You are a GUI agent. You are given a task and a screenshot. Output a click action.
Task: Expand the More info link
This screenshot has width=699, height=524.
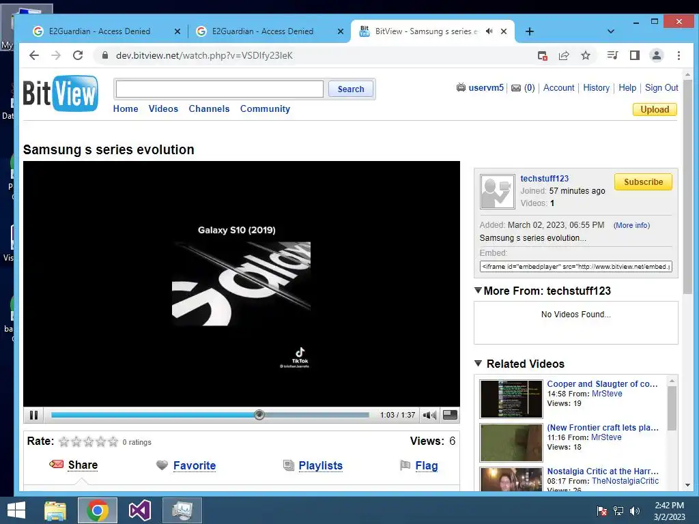click(x=631, y=225)
